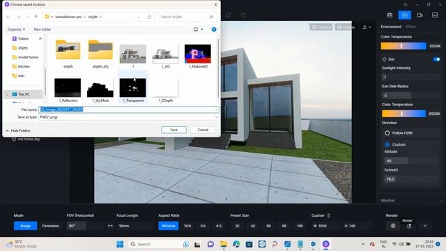Viewport: 446px width, 251px height.
Task: Click the Render icon button
Action: pos(409,226)
